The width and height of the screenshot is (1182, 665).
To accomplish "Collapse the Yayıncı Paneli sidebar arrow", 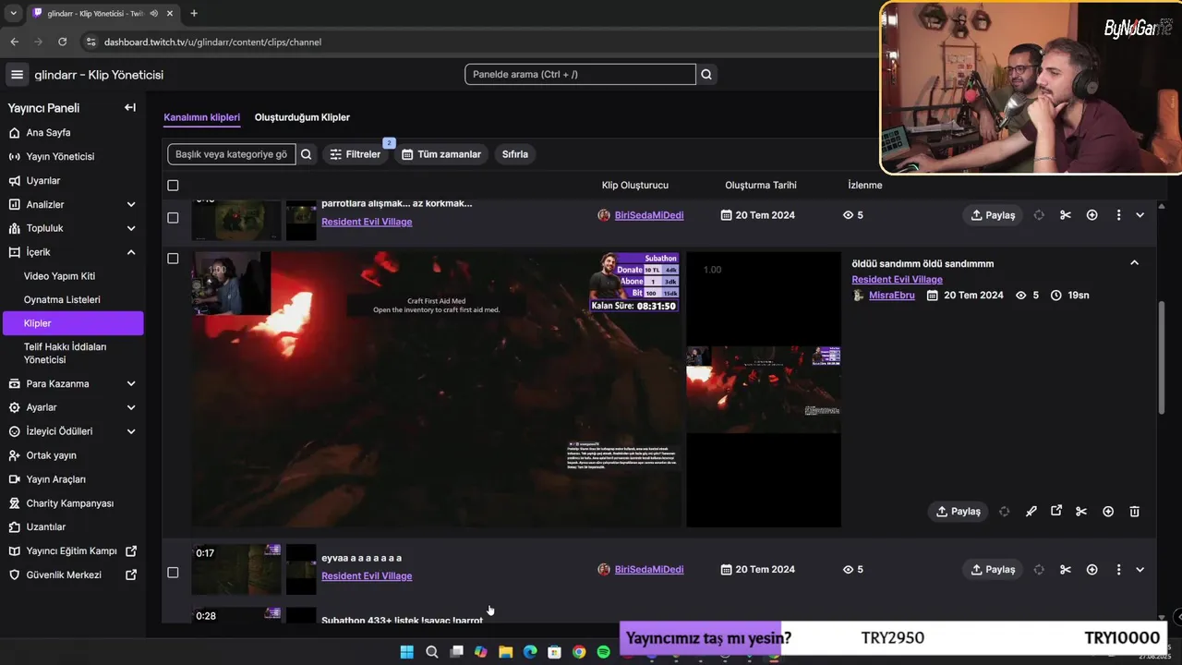I will point(130,108).
